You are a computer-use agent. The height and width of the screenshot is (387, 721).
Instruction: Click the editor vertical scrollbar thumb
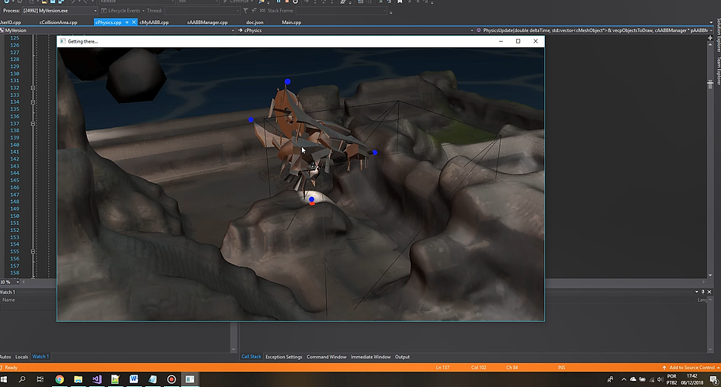[x=710, y=84]
